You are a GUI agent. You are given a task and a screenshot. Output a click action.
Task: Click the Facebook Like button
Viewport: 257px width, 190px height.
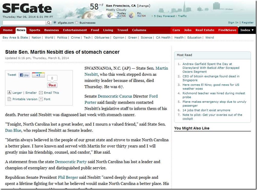coord(24,75)
